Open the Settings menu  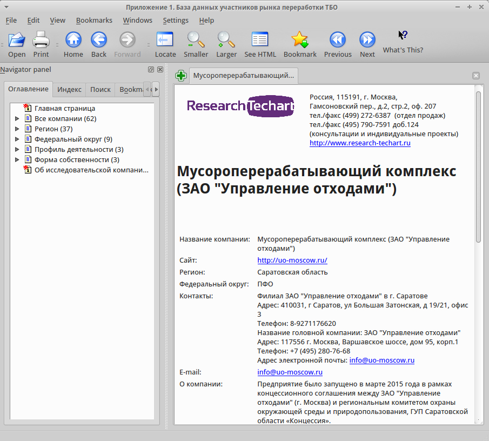click(176, 21)
